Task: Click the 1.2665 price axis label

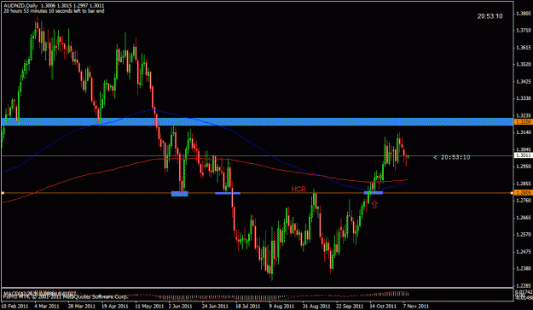Action: [523, 218]
